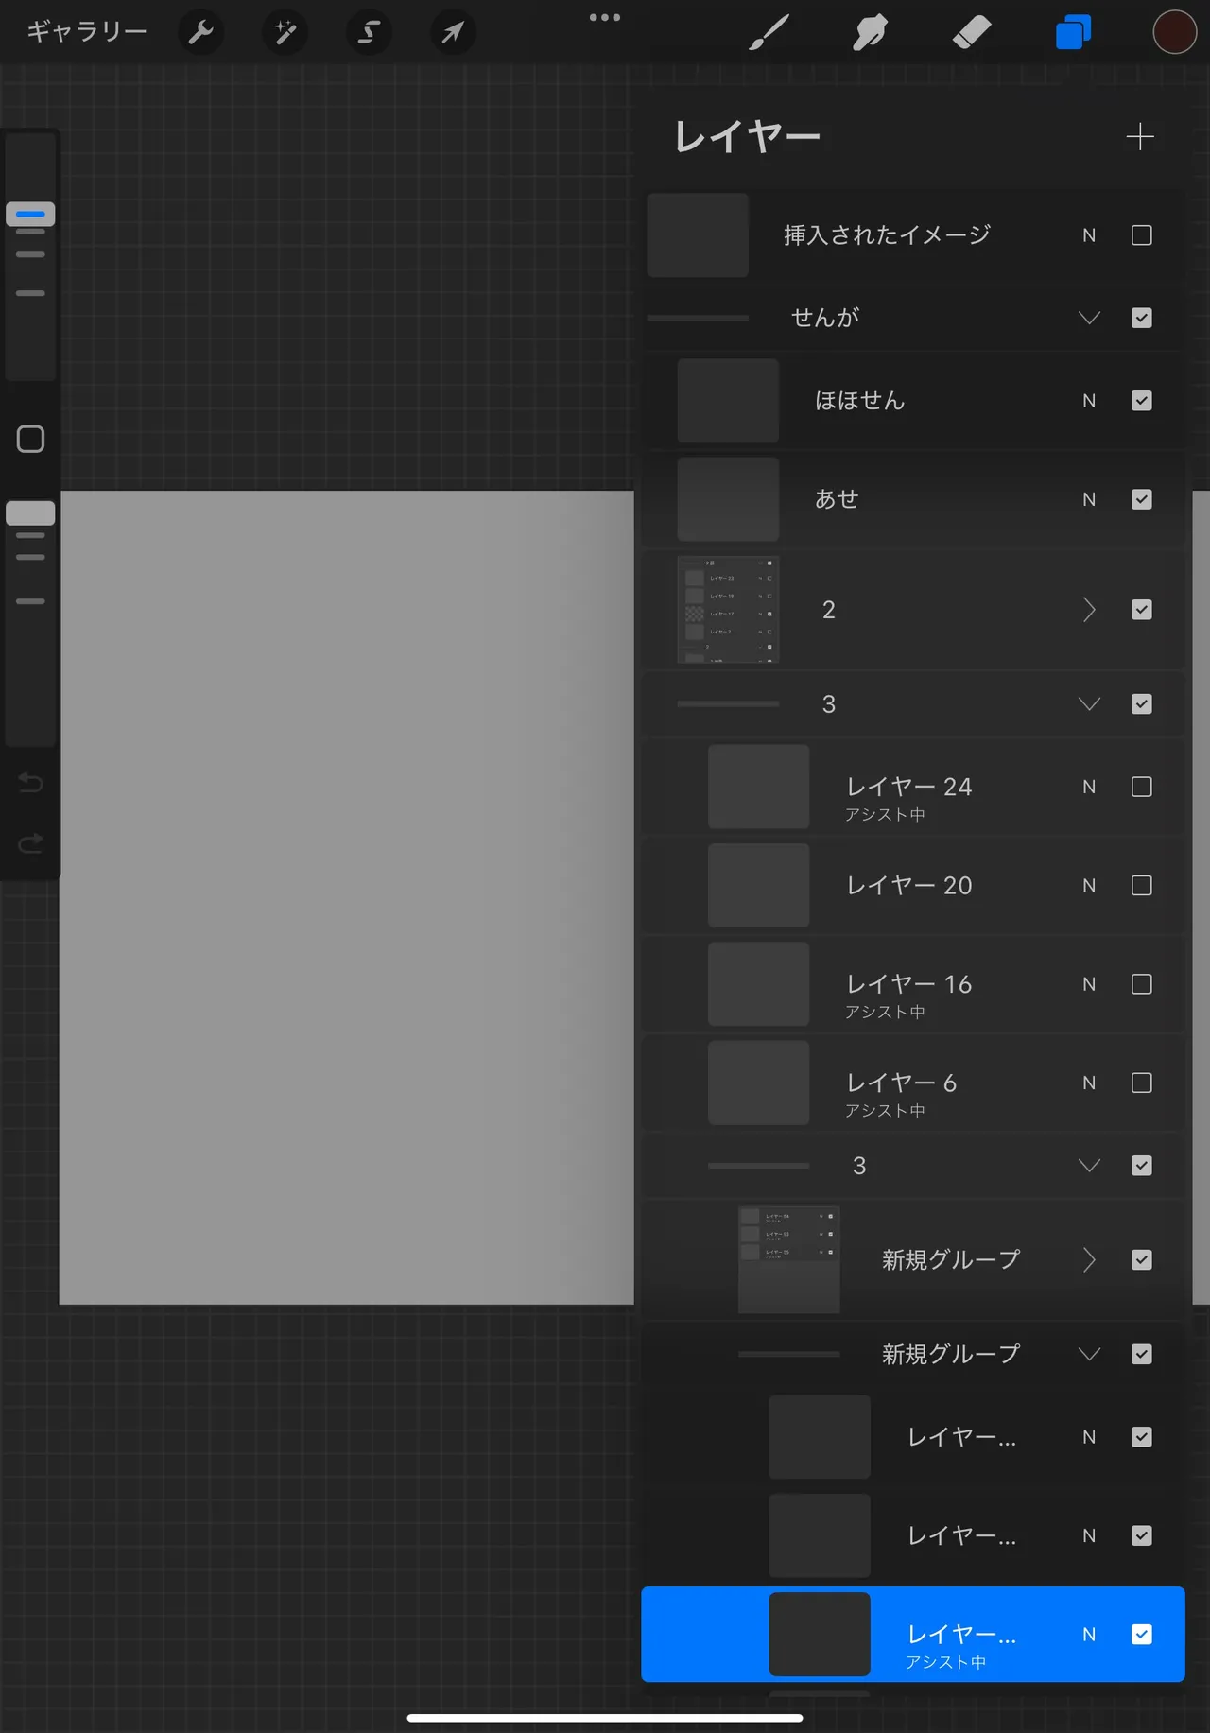
Task: Choose the Brush paint tool
Action: (769, 33)
